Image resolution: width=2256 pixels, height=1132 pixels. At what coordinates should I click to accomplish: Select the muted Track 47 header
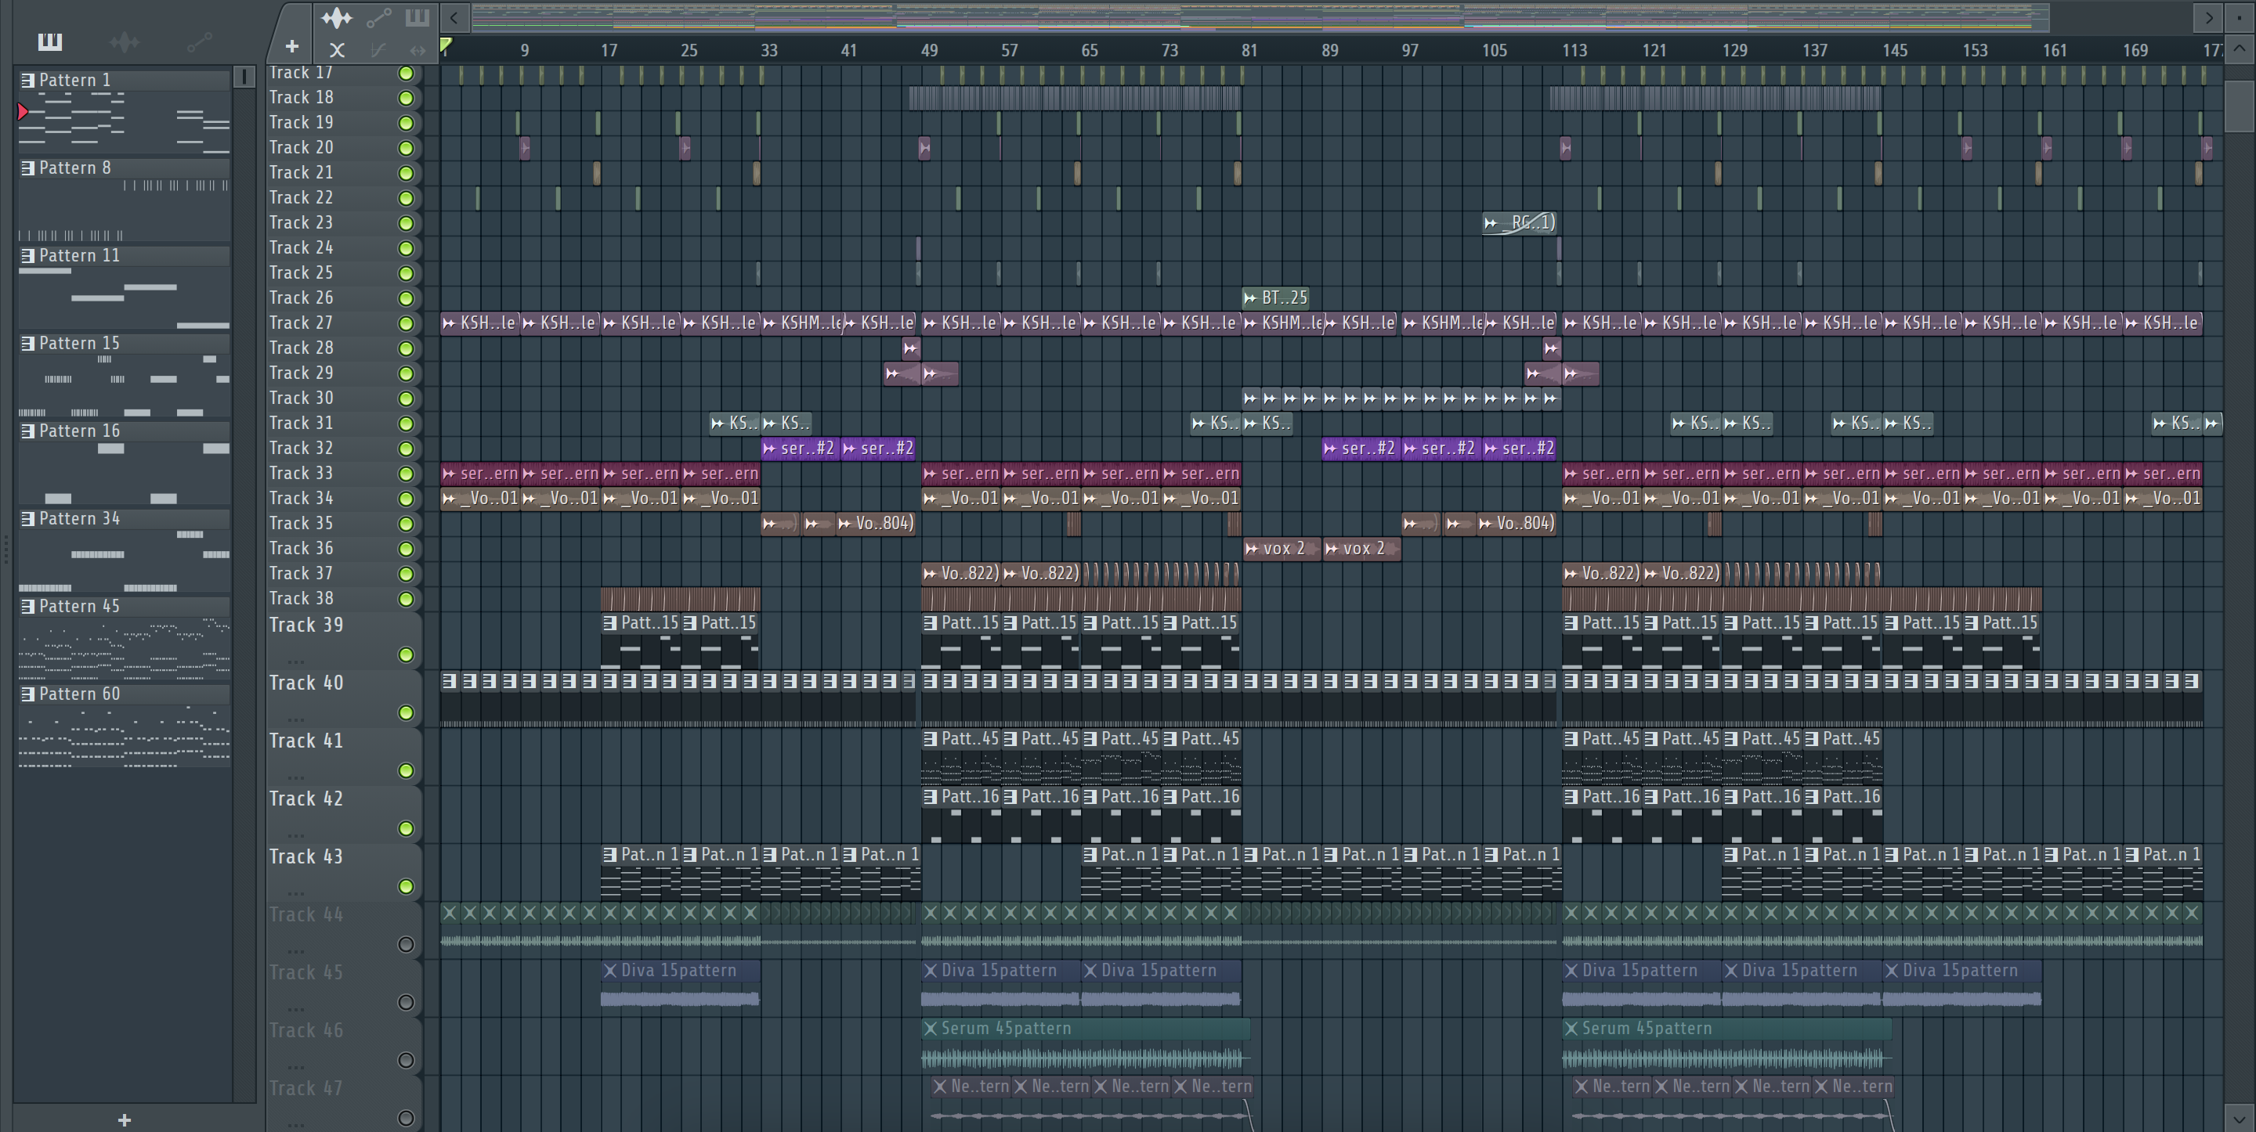(343, 1103)
